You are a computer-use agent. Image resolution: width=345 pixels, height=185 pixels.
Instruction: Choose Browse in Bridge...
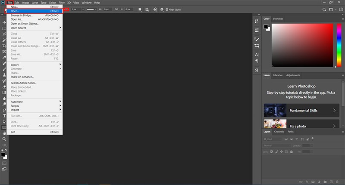pyautogui.click(x=35, y=15)
